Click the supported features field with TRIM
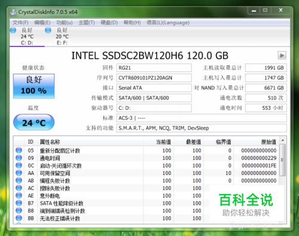Screen dimensions: 299x236 tap(202, 128)
